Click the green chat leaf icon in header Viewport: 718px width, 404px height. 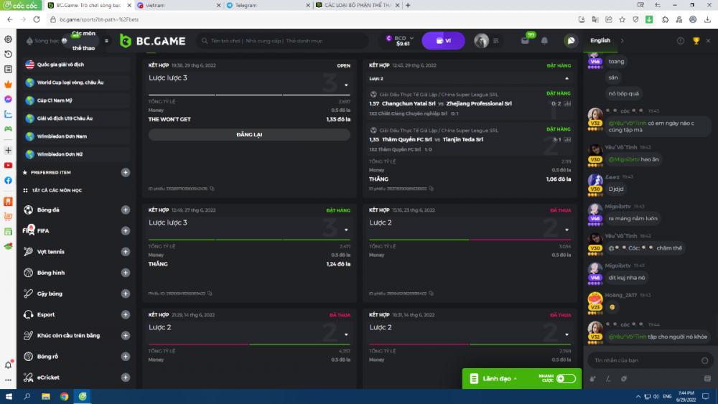pos(571,41)
